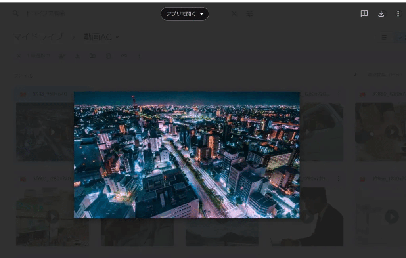The image size is (406, 258).
Task: Select the file named 3938_960x540
Action: pyautogui.click(x=50, y=94)
